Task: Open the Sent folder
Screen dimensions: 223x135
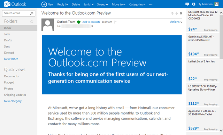Action: point(7,47)
